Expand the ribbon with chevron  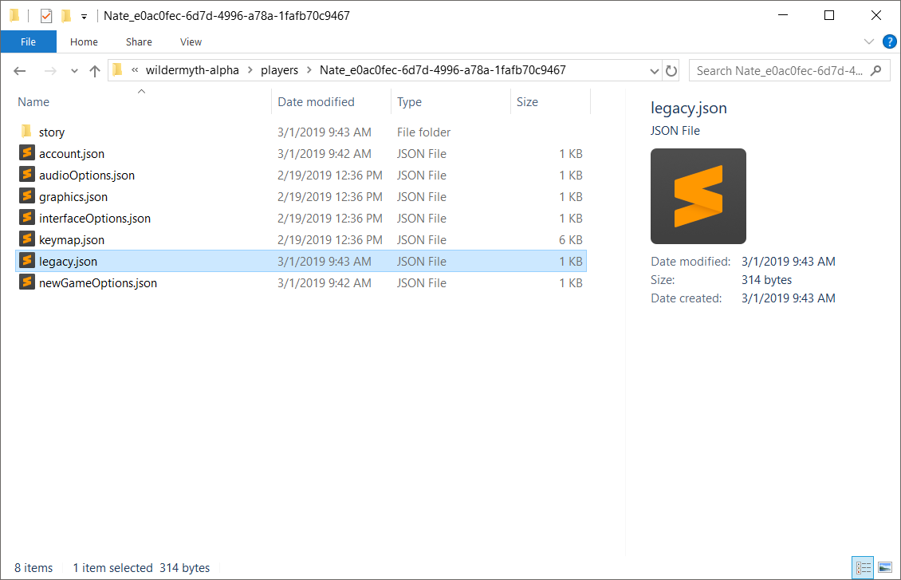pos(869,41)
